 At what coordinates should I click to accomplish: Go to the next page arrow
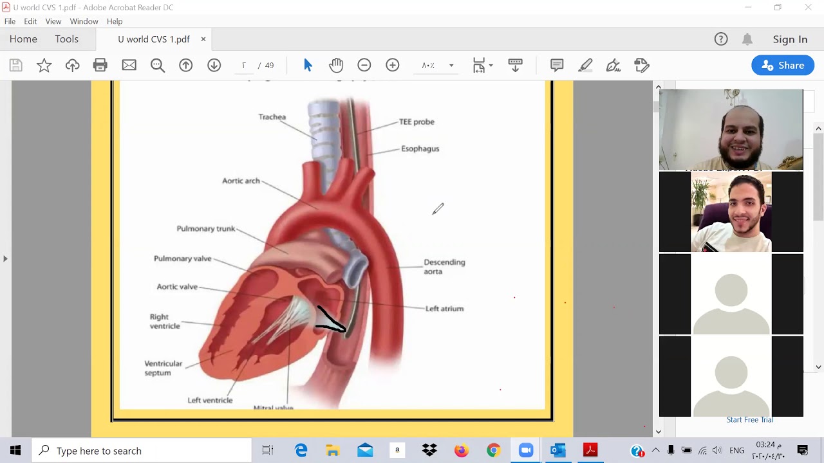214,65
